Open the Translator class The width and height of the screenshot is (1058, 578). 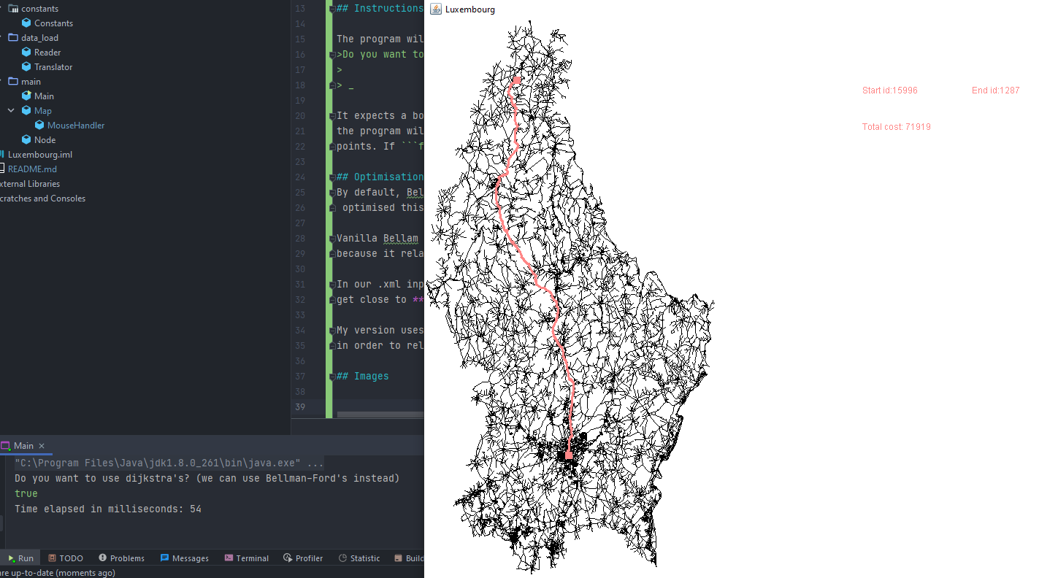(x=53, y=67)
